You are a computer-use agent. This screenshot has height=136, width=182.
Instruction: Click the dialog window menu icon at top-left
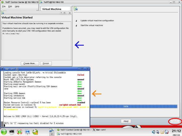click(x=3, y=13)
